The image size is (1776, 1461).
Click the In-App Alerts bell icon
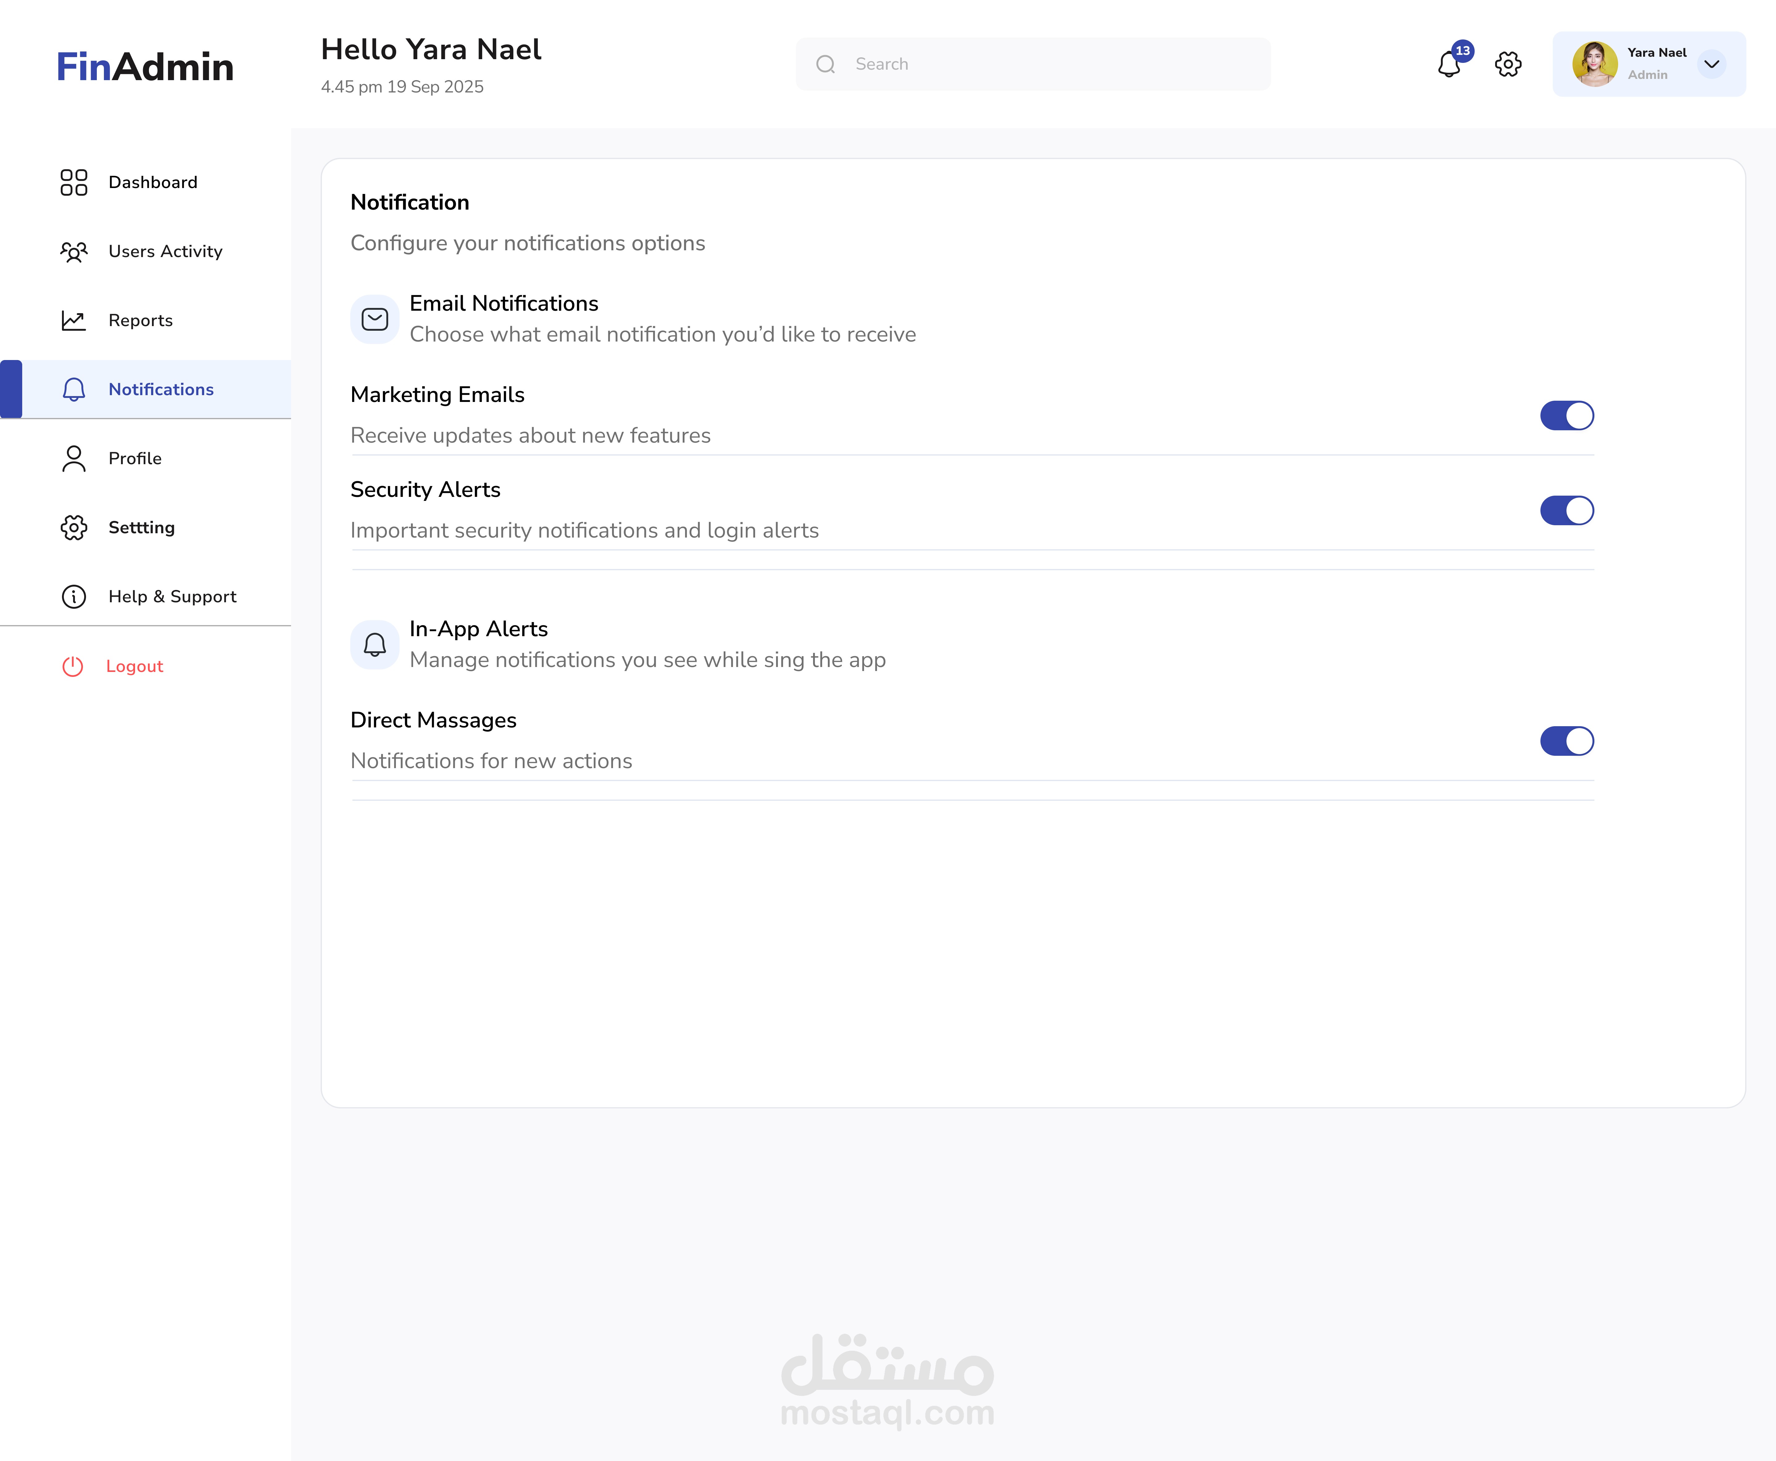(x=375, y=645)
